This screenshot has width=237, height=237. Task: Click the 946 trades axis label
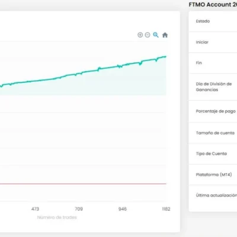(123, 209)
